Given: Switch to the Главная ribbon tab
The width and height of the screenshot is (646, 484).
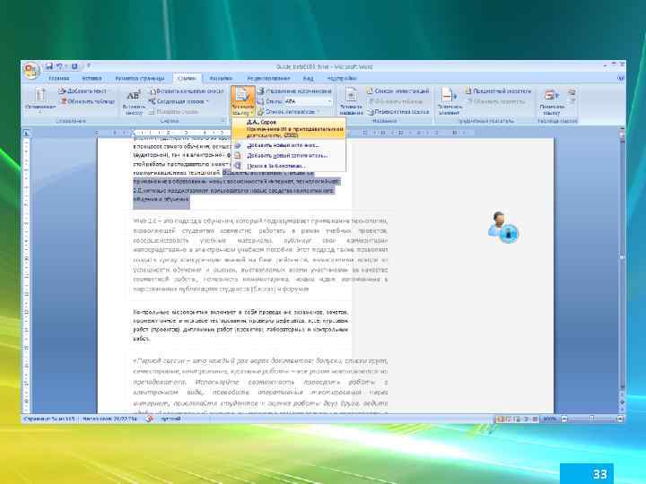Looking at the screenshot, I should coord(58,78).
